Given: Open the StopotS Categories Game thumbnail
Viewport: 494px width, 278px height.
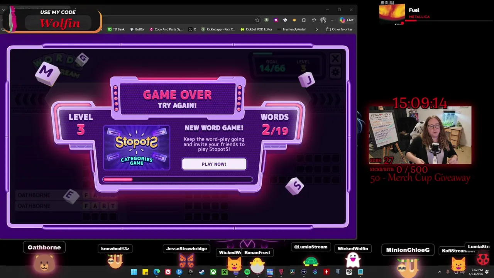Looking at the screenshot, I should 137,147.
